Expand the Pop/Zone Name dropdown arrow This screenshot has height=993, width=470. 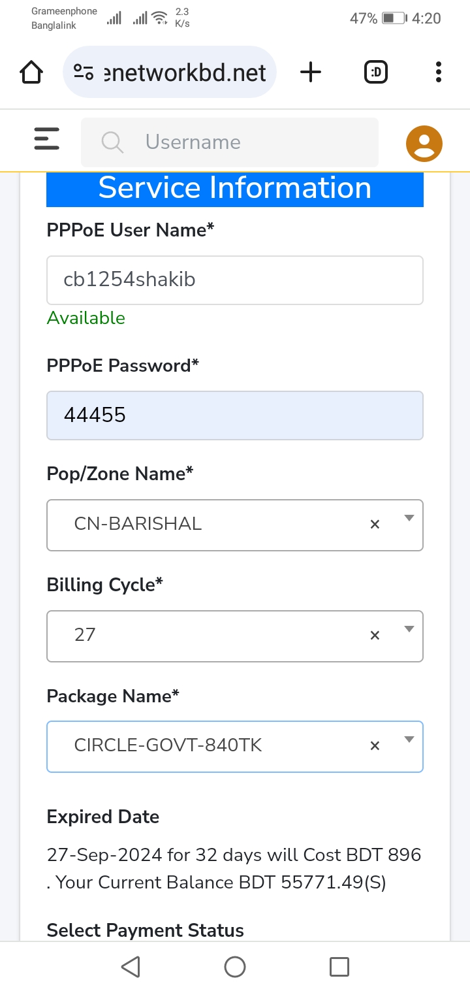[409, 518]
